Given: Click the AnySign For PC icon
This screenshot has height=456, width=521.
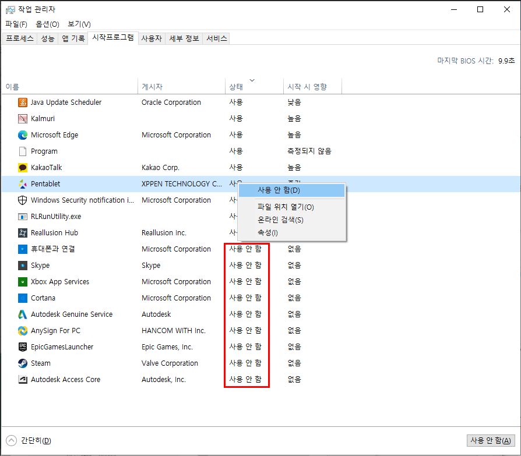Looking at the screenshot, I should coord(23,330).
